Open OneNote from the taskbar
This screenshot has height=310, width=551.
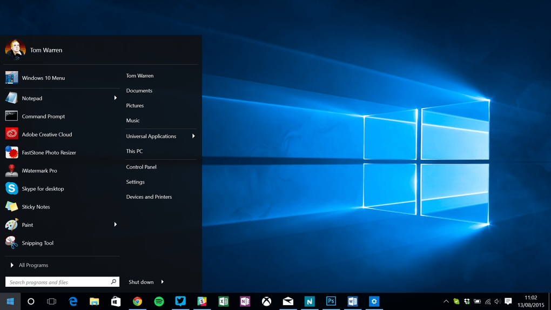pos(245,301)
